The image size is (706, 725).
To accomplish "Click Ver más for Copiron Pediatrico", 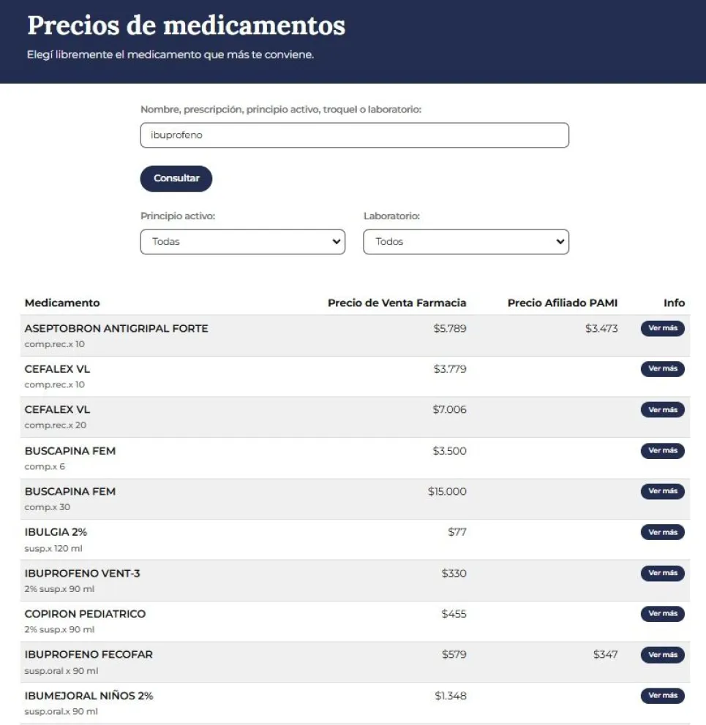I will (x=662, y=614).
